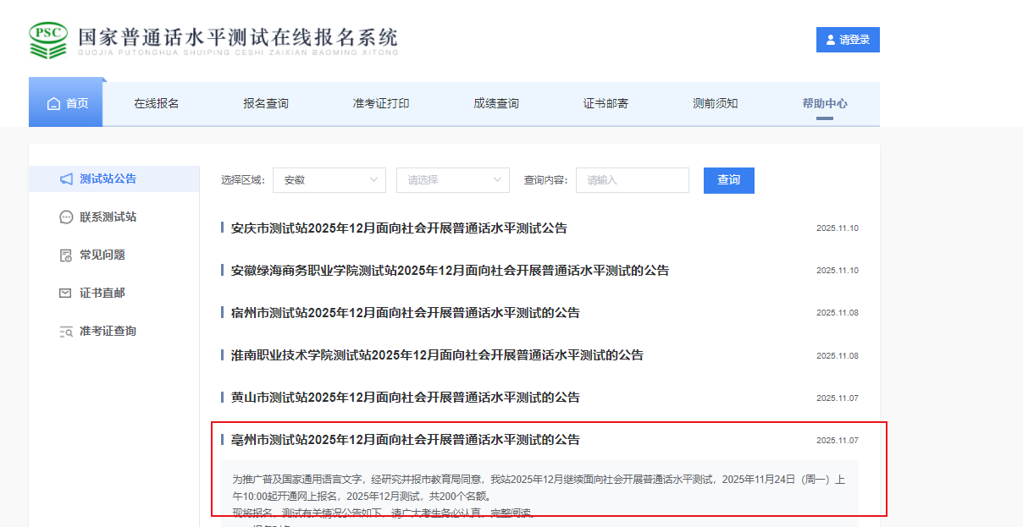The height and width of the screenshot is (527, 1023).
Task: Click the user icon in 请登录 button
Action: tap(830, 40)
